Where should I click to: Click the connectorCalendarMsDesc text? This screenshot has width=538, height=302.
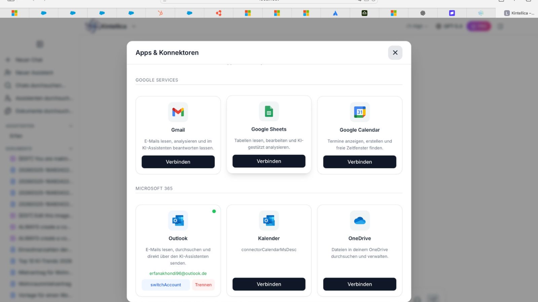269,250
